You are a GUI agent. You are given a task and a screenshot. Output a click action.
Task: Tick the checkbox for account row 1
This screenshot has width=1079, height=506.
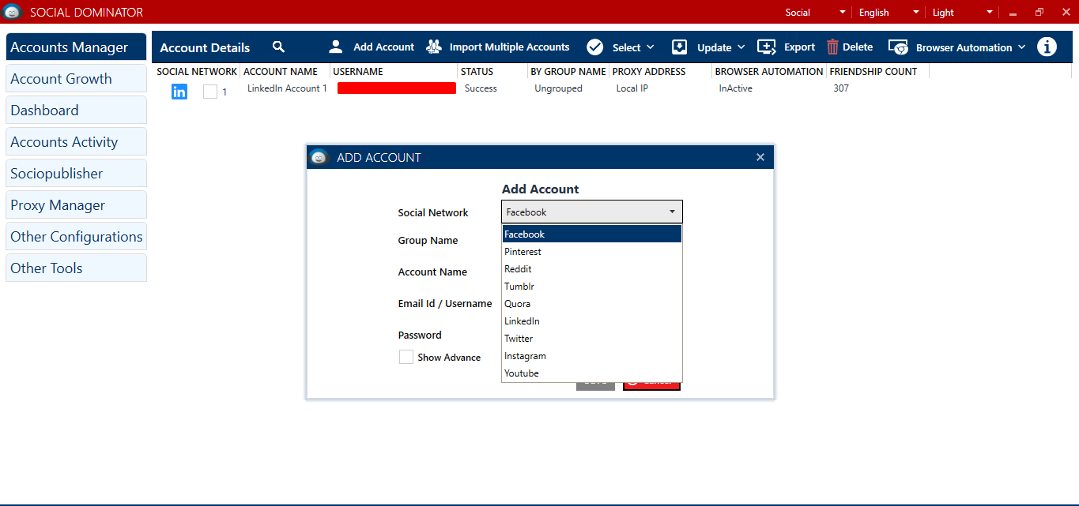(x=209, y=92)
